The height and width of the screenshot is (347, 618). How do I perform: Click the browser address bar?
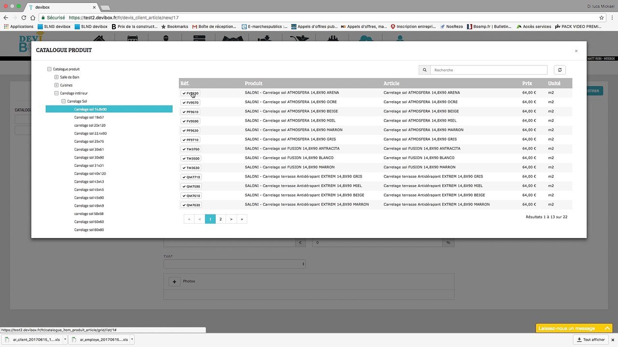(319, 17)
